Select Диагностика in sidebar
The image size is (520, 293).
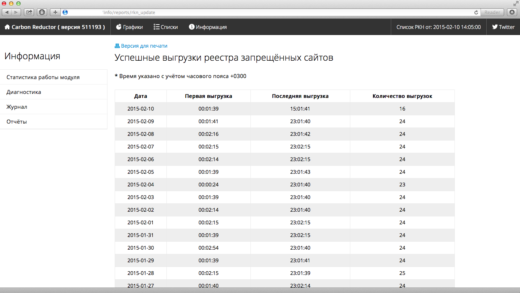pyautogui.click(x=54, y=92)
